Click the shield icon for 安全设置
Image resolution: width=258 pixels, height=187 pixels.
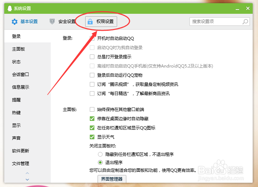(52, 22)
